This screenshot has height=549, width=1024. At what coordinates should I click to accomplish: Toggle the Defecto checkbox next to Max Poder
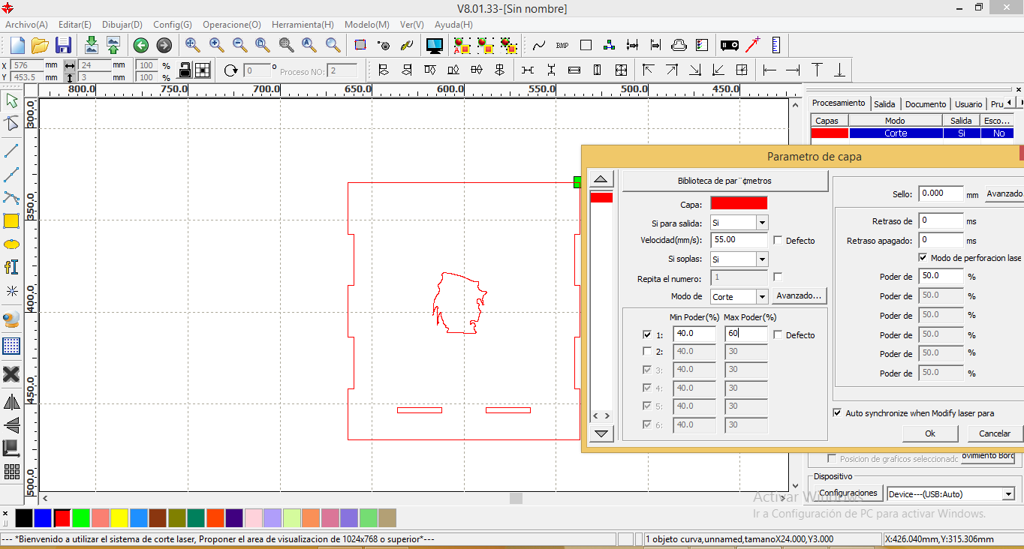point(778,335)
